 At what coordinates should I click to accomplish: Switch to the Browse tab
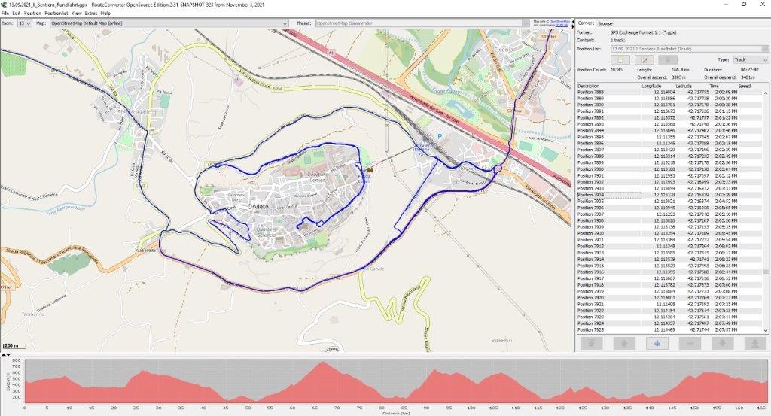coord(605,23)
